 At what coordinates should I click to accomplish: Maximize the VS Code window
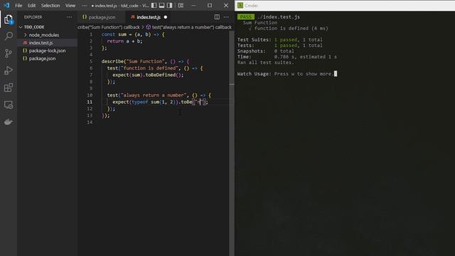pos(210,5)
